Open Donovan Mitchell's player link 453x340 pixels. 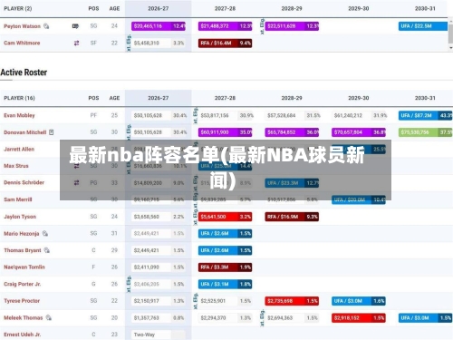25,132
